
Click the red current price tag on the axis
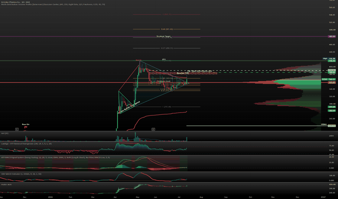coord(332,82)
